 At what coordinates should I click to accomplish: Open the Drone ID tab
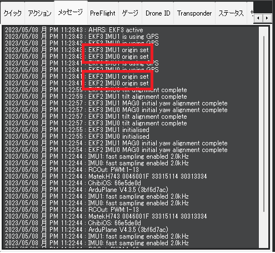coord(158,13)
